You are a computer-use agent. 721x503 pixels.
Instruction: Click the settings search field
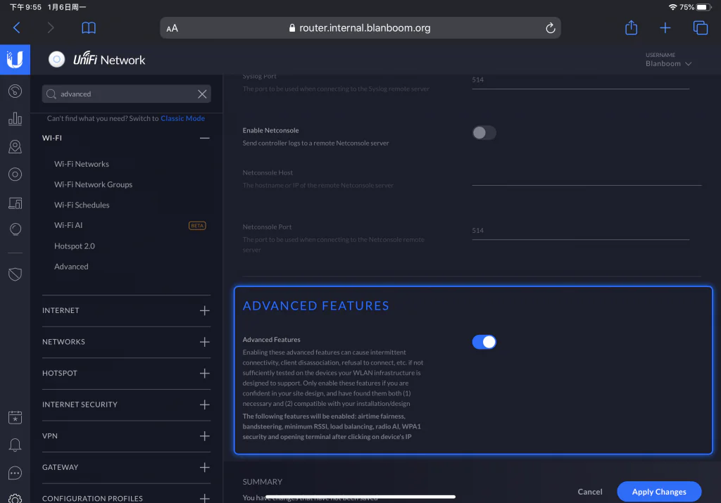coord(127,94)
